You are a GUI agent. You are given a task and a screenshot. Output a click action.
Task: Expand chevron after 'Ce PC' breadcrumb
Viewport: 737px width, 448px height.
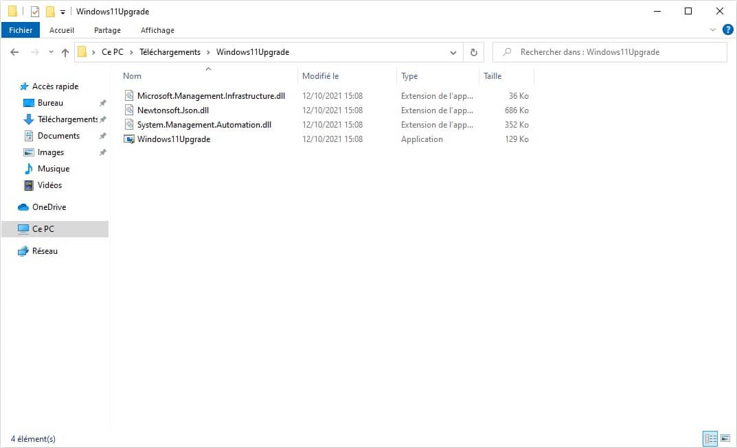[x=131, y=52]
